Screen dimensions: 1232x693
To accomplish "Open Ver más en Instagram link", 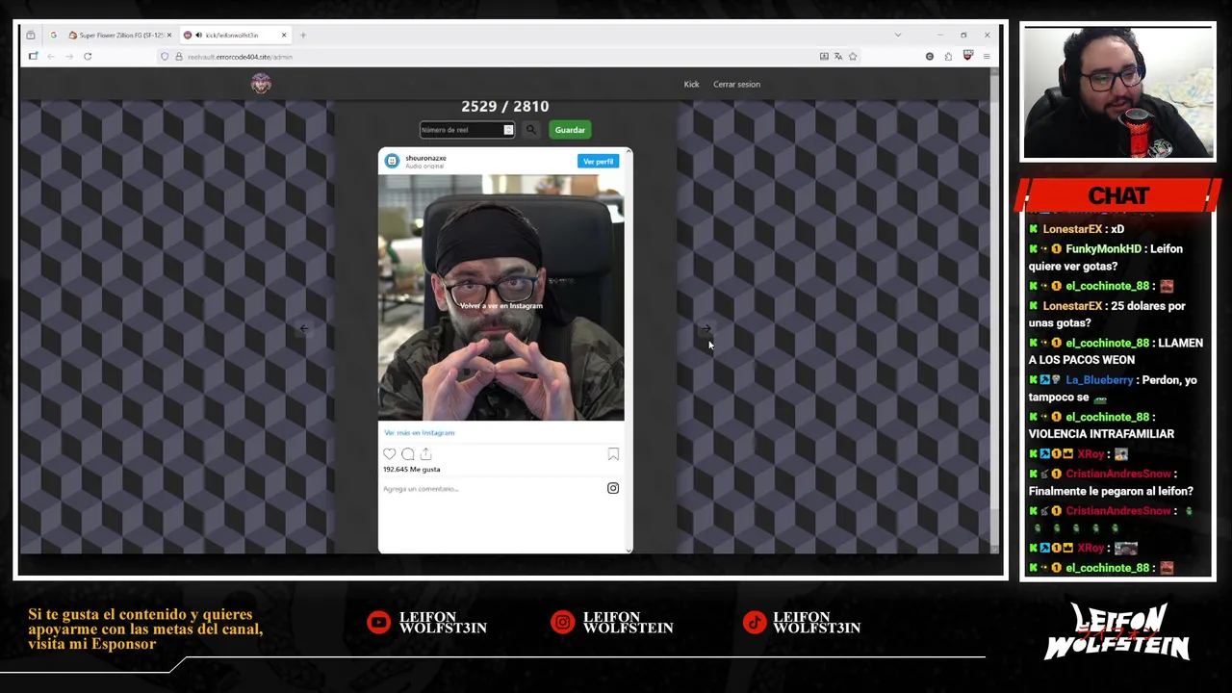I will (x=419, y=433).
